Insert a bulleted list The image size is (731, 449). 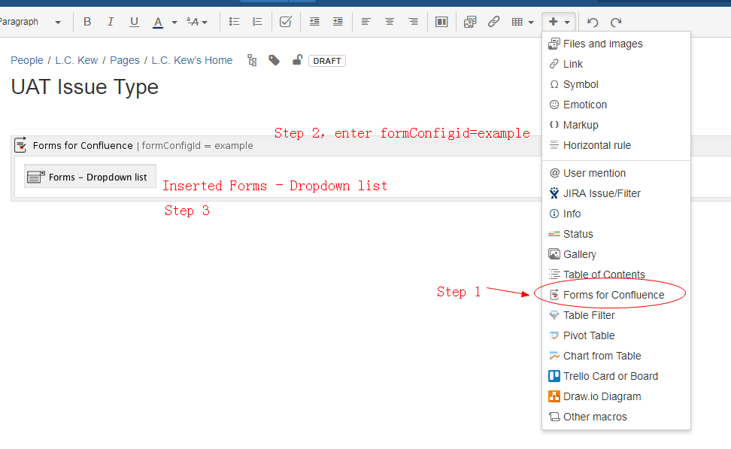234,22
